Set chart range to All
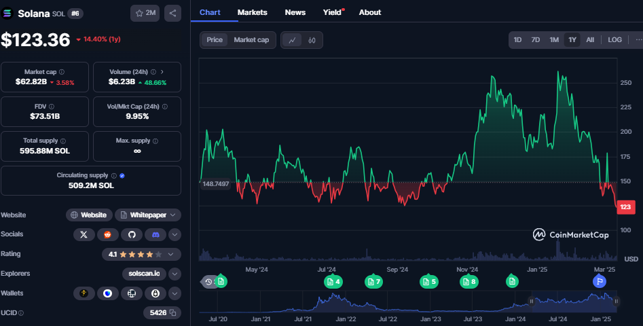This screenshot has width=643, height=326. click(x=590, y=40)
